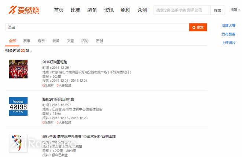
Task: Open the 上传照片 link
Action: [x=228, y=43]
